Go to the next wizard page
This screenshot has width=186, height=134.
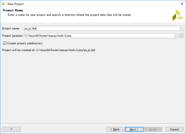[x=134, y=129]
